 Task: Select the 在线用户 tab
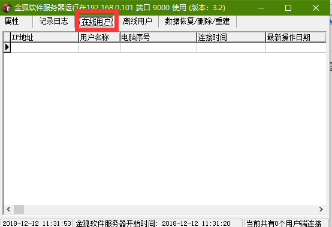point(96,22)
